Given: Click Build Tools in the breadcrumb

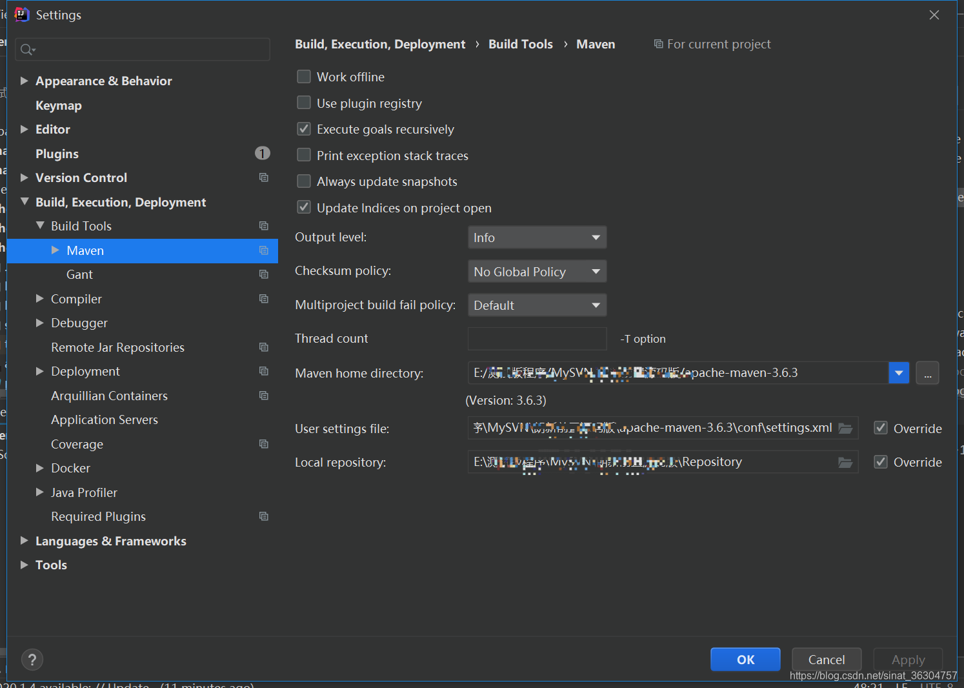Looking at the screenshot, I should (521, 44).
